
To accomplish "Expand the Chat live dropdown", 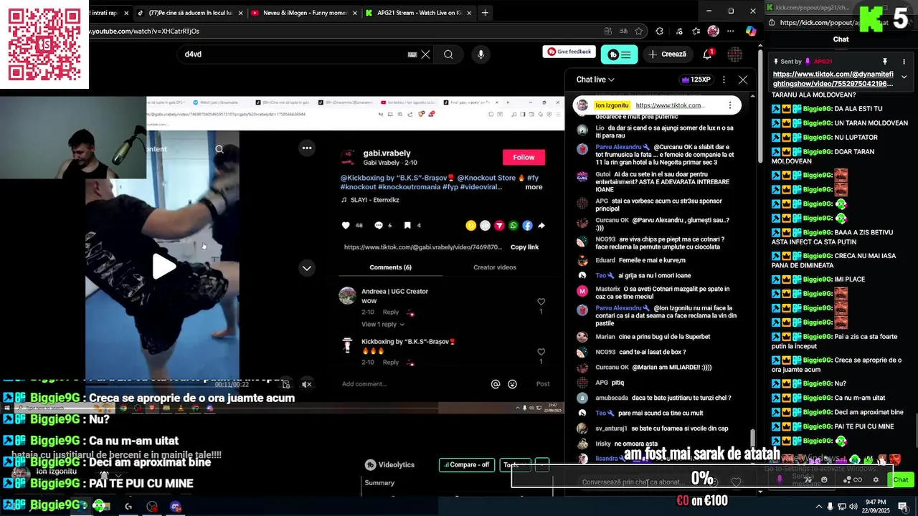I will coord(595,80).
